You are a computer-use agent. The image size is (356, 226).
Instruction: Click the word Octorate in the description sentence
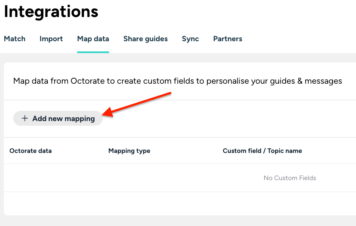click(x=87, y=81)
